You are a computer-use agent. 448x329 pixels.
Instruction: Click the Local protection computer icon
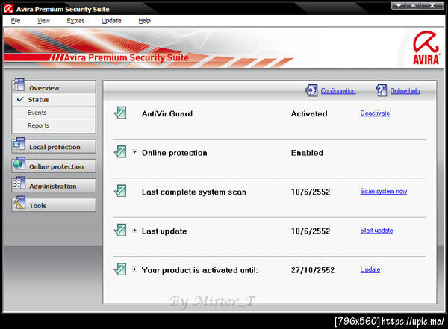tap(19, 145)
